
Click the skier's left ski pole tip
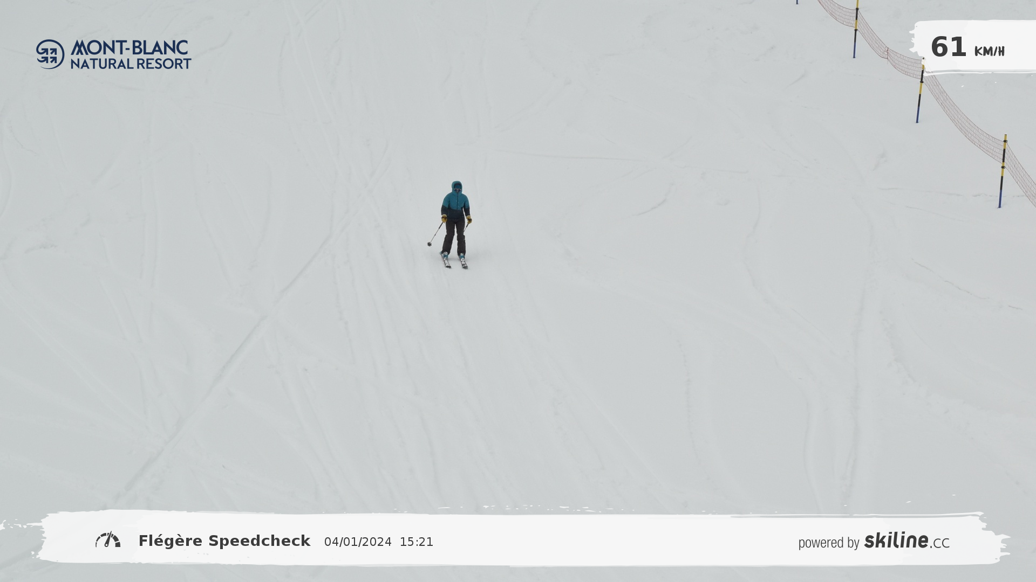(x=430, y=244)
